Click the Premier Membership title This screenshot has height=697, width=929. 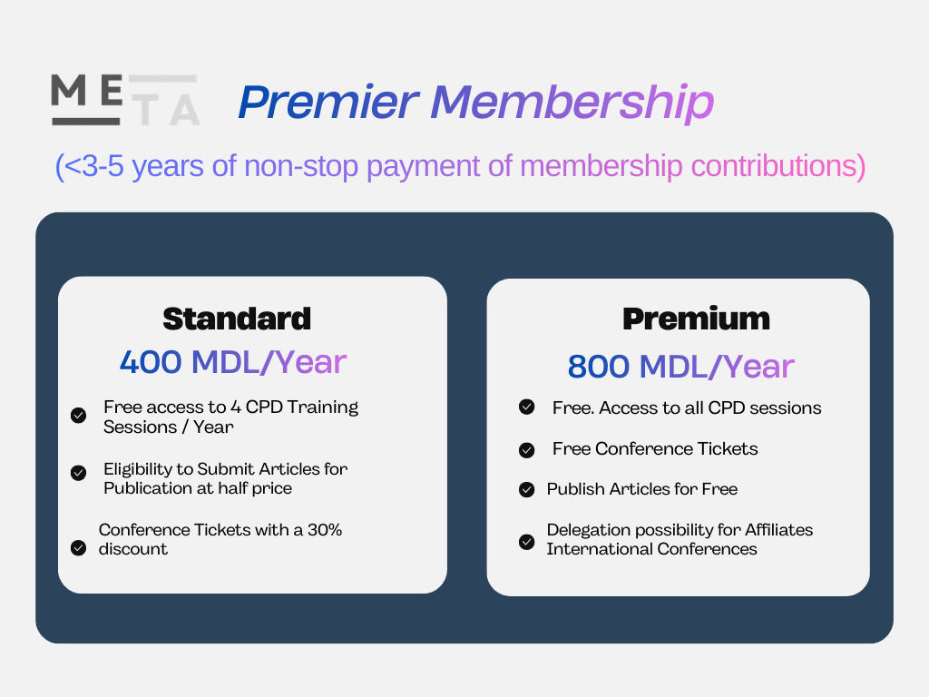[475, 103]
